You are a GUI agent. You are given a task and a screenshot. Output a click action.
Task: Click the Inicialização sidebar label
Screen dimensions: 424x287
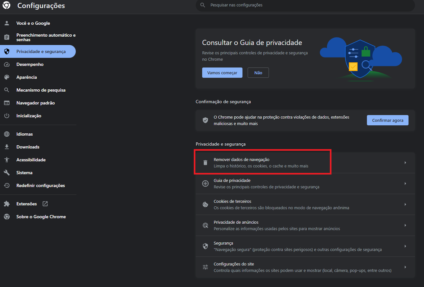click(29, 116)
